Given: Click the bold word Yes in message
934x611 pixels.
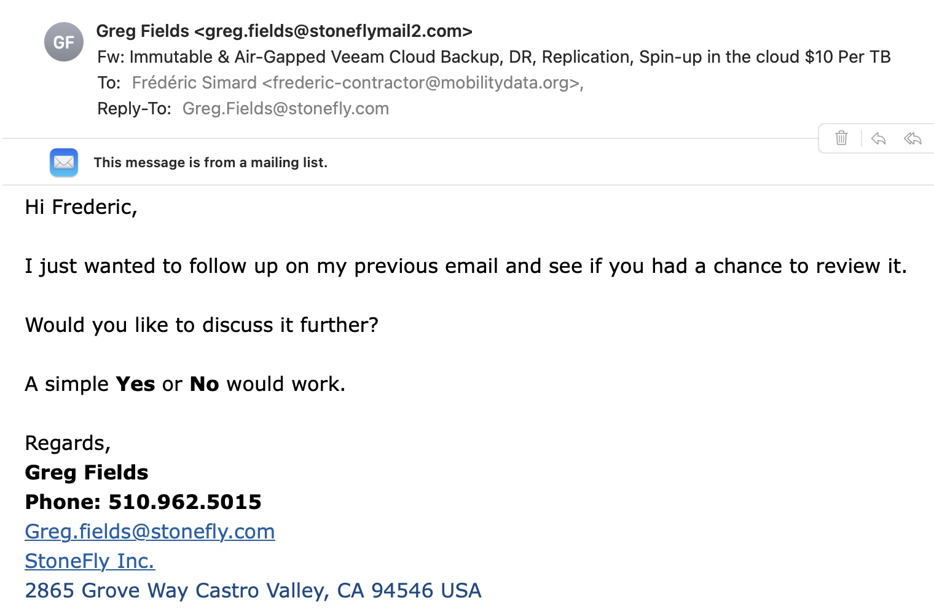Looking at the screenshot, I should (135, 384).
